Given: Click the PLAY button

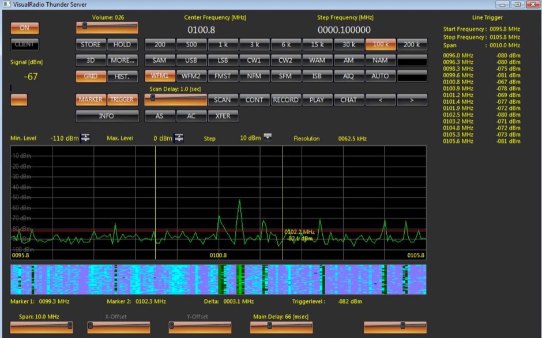Looking at the screenshot, I should pyautogui.click(x=317, y=100).
